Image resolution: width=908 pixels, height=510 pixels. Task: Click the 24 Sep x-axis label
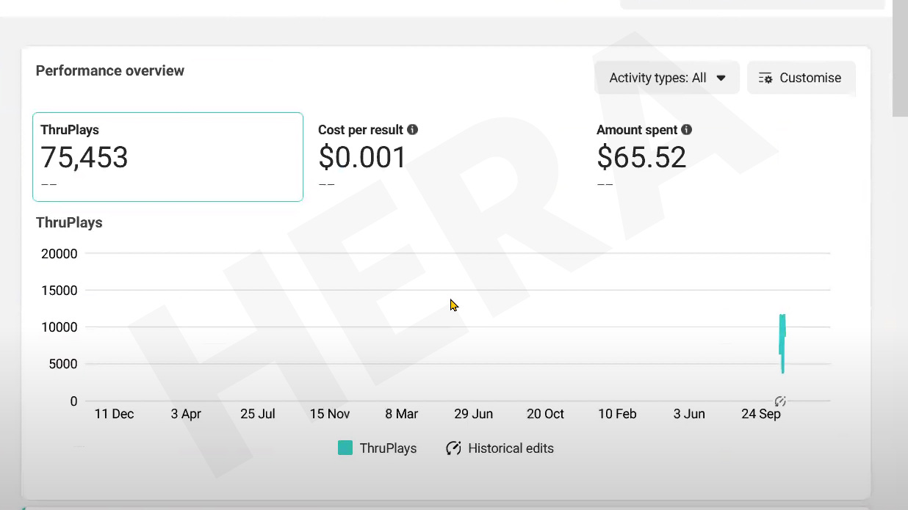click(760, 414)
